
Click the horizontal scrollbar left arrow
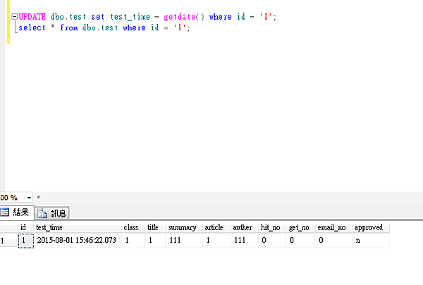[x=38, y=197]
